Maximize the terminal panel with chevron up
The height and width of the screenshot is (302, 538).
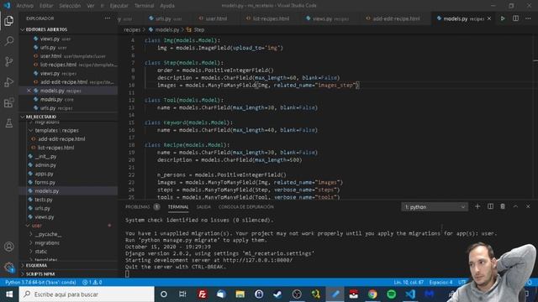(x=515, y=206)
